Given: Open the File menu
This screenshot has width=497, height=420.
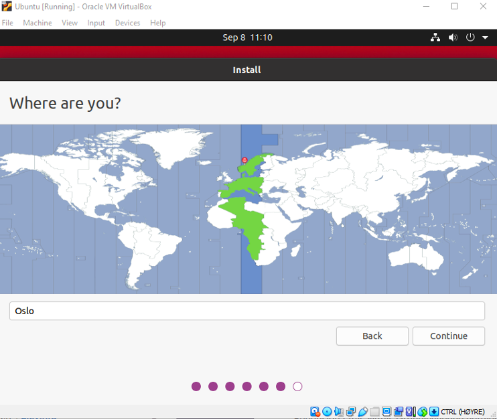Looking at the screenshot, I should pos(7,23).
